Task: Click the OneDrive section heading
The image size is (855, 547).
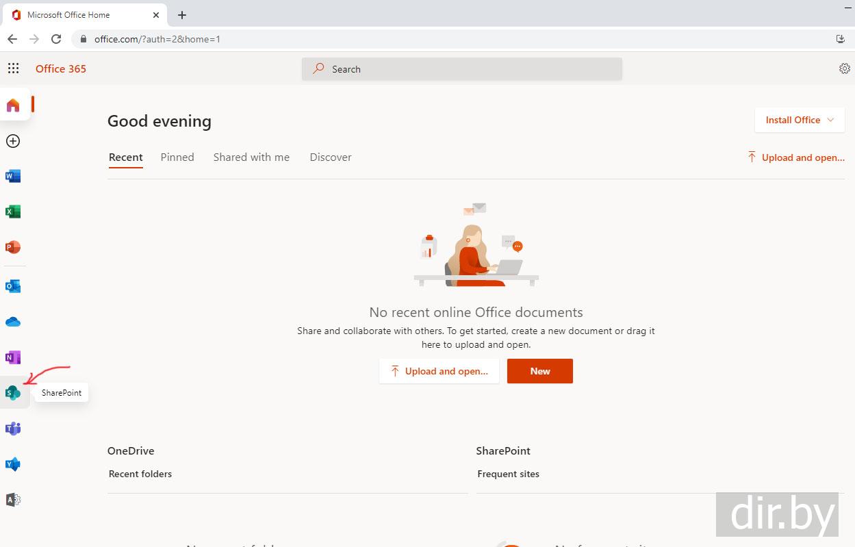Action: tap(131, 450)
